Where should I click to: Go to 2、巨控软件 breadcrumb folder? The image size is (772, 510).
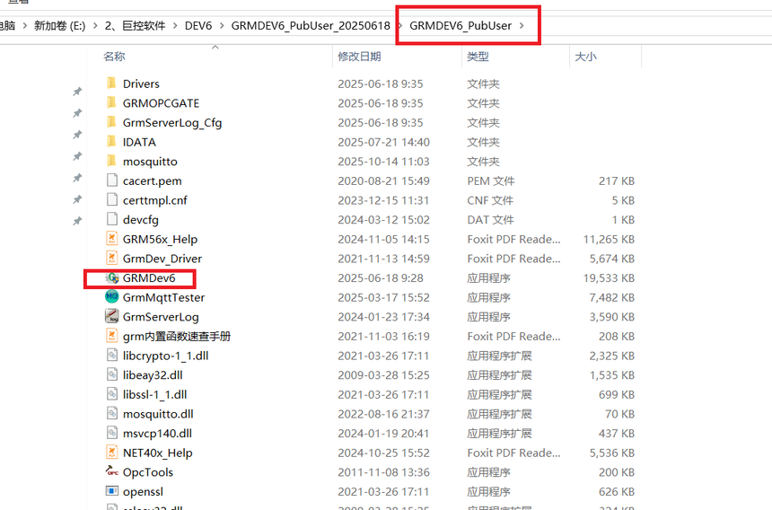(x=136, y=26)
